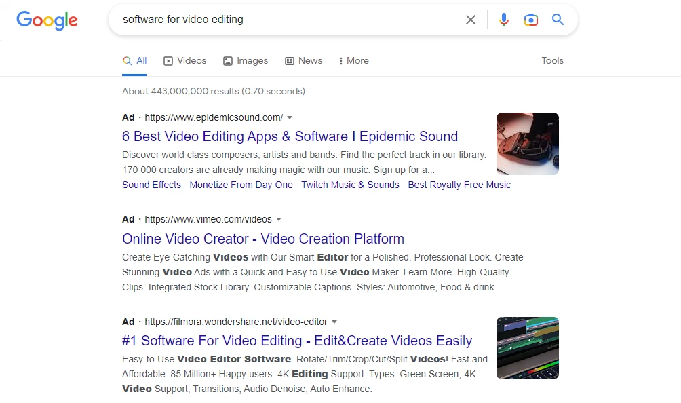Screen dimensions: 681x403
Task: Click the blue magnifier search button
Action: point(558,20)
